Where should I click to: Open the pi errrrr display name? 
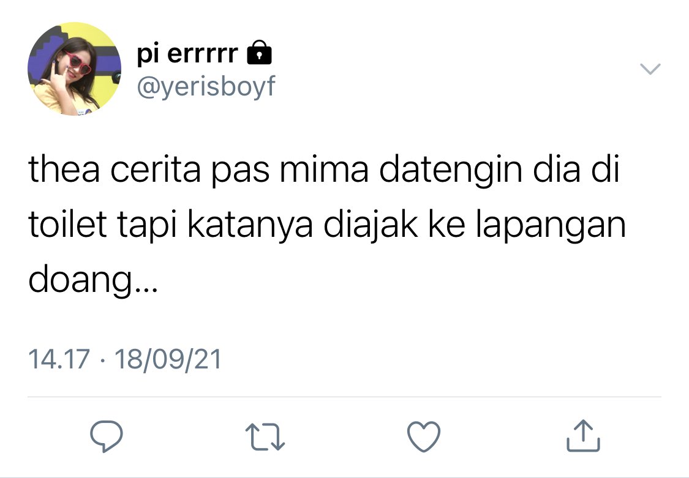[187, 53]
